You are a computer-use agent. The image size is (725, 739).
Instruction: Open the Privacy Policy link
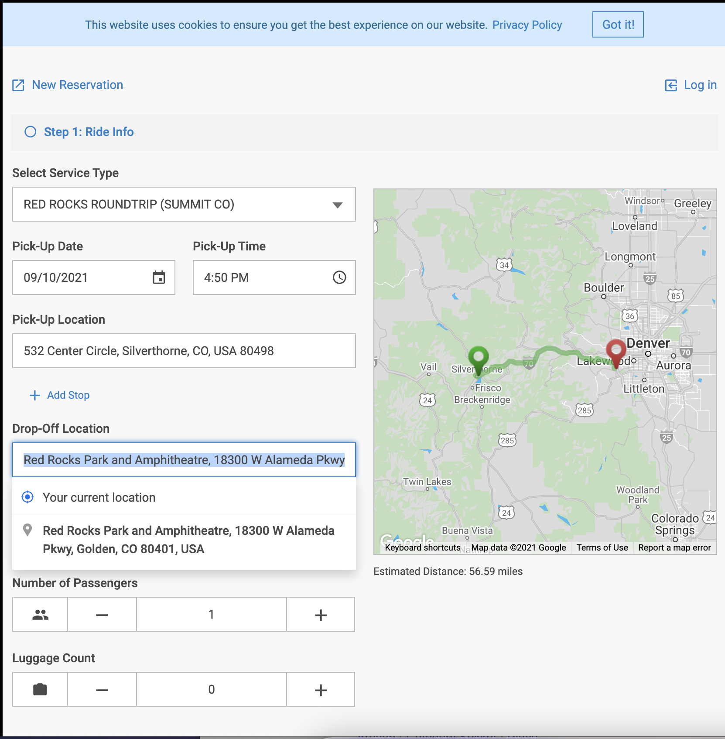click(527, 25)
